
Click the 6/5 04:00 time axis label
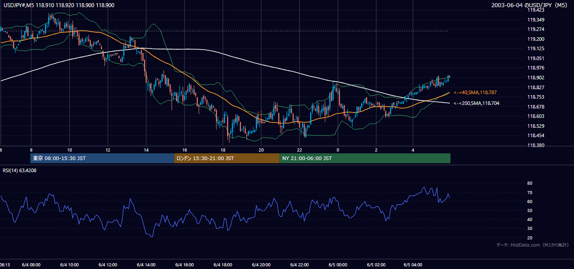point(413,265)
